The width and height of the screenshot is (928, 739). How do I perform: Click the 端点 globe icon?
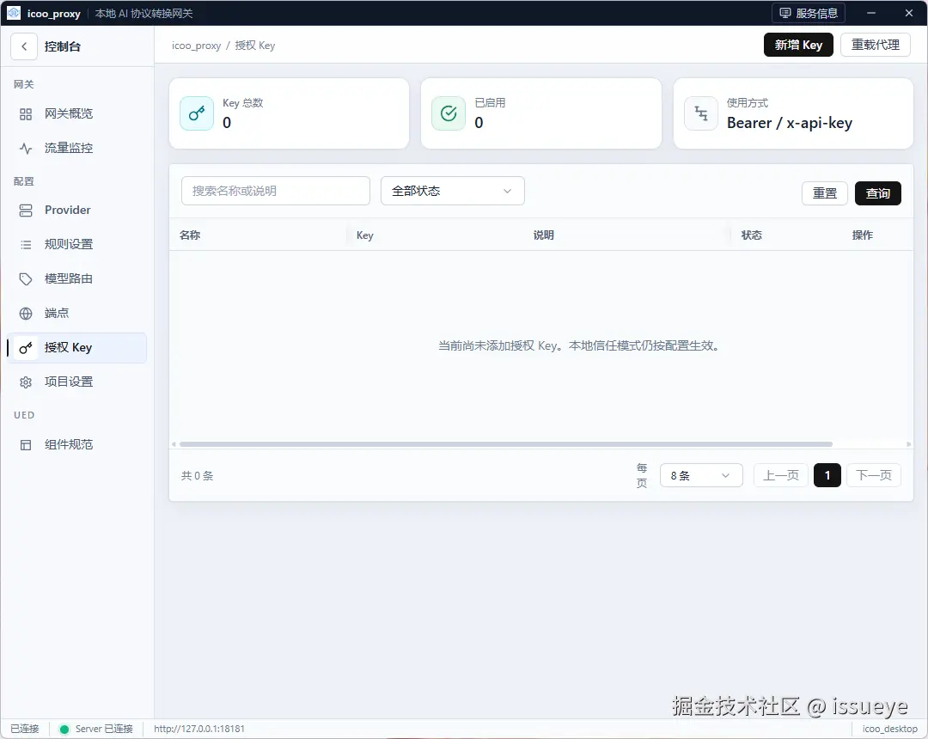point(26,314)
